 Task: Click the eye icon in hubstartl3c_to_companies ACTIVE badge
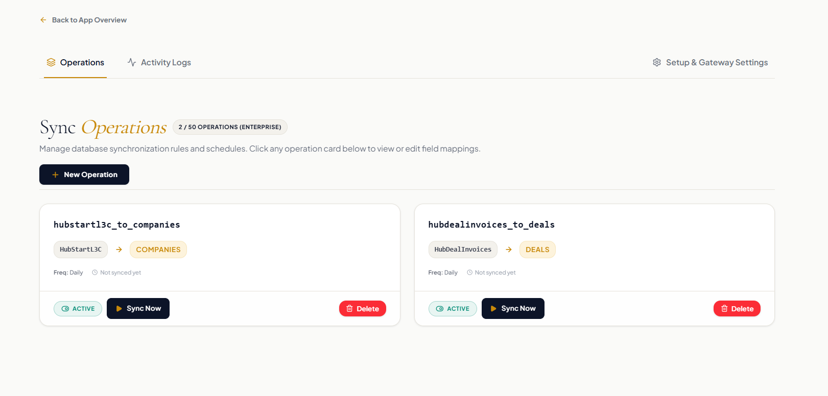[x=65, y=309]
